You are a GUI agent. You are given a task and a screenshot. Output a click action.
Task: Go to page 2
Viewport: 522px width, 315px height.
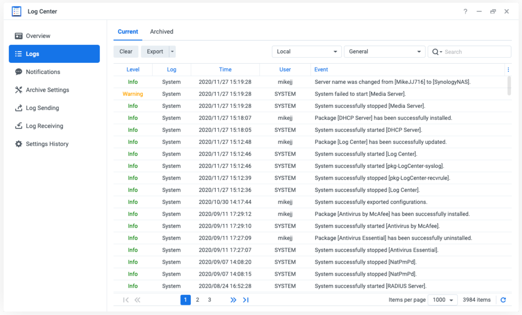point(197,300)
